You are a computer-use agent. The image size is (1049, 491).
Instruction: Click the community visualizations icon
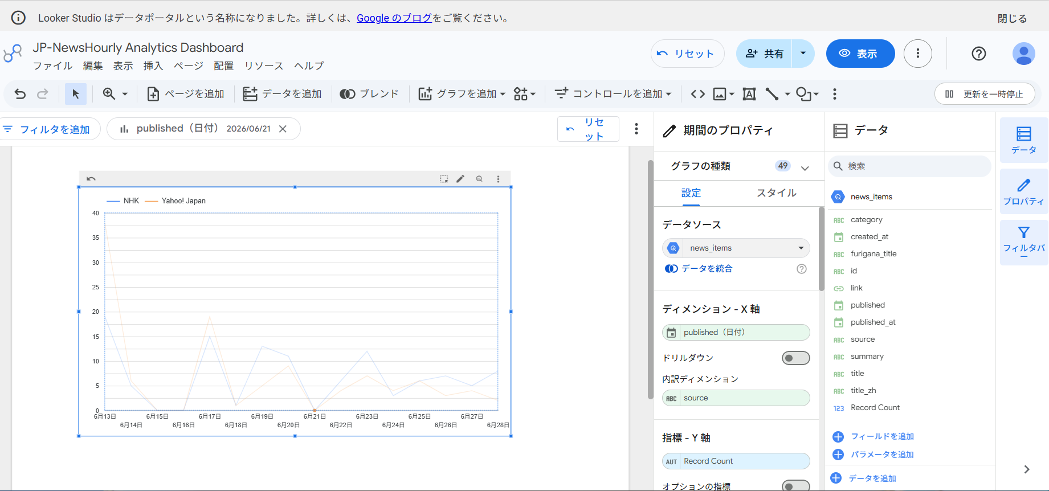pos(524,94)
